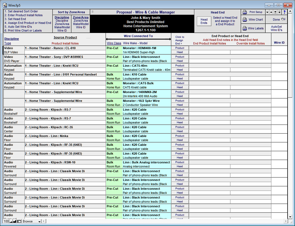295x226 pixels.
Task: Click the Print Setup button label
Action: [x=256, y=12]
